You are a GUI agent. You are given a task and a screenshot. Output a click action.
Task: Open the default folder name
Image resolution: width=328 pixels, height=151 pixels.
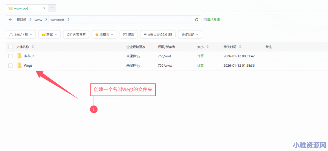click(29, 56)
